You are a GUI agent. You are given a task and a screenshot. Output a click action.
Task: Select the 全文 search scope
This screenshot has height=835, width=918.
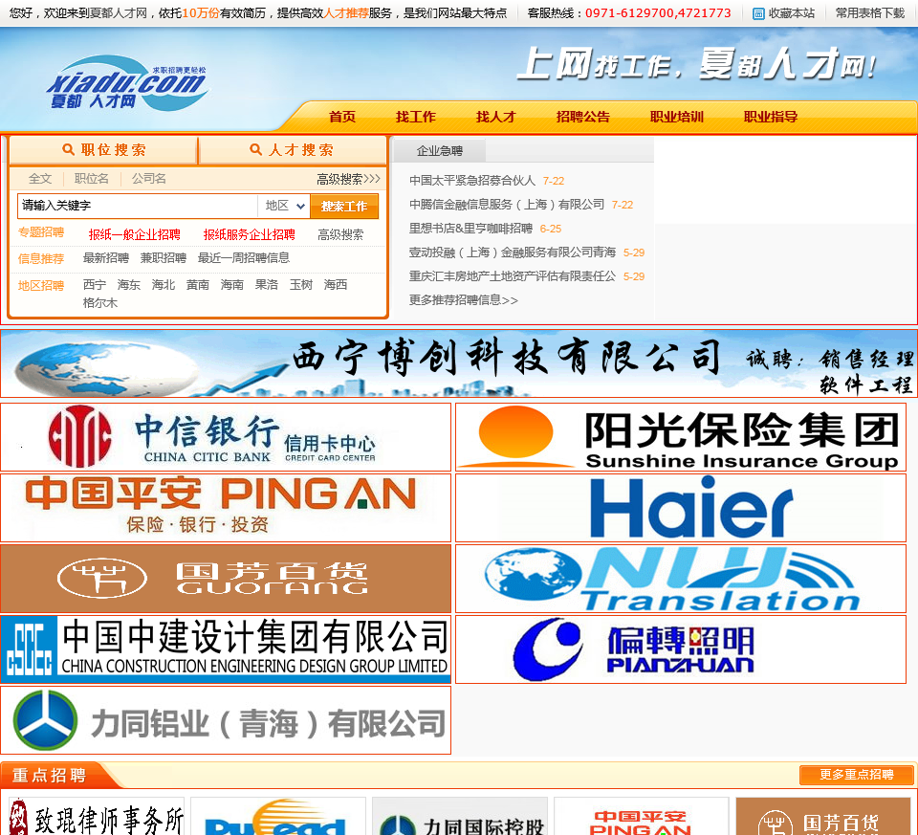tap(40, 179)
